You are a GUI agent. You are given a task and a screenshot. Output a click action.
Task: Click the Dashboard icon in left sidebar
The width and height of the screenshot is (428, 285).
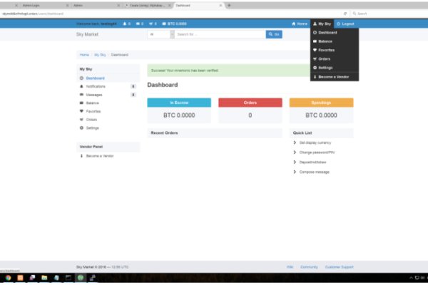pos(81,78)
